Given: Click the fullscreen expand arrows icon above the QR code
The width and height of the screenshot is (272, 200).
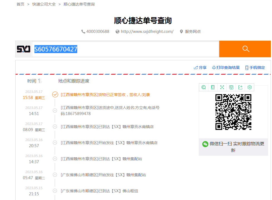Looking at the screenshot, I should pyautogui.click(x=222, y=87).
